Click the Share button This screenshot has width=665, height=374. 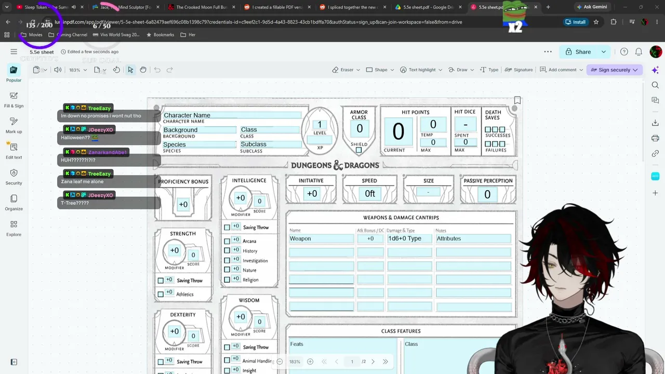pyautogui.click(x=578, y=52)
